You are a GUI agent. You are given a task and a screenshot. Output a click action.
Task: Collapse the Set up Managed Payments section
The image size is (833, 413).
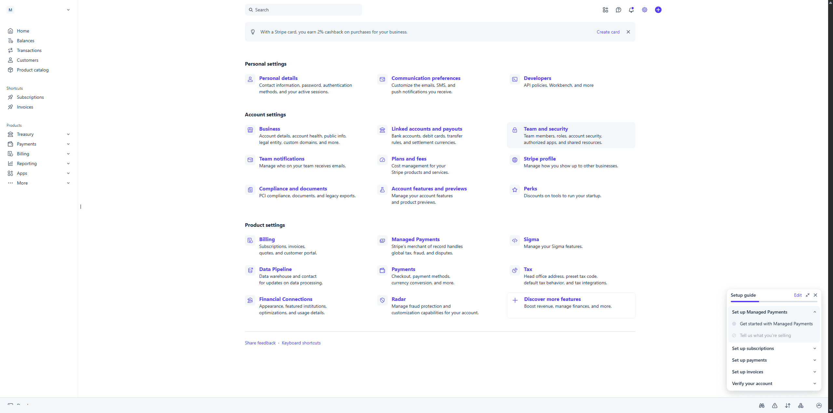774,312
